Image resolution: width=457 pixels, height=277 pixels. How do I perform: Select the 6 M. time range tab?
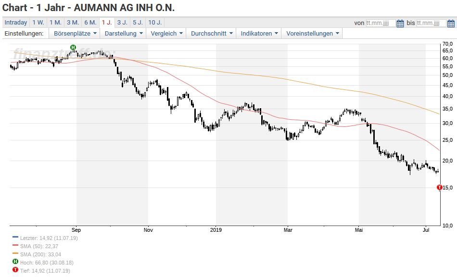tap(90, 23)
